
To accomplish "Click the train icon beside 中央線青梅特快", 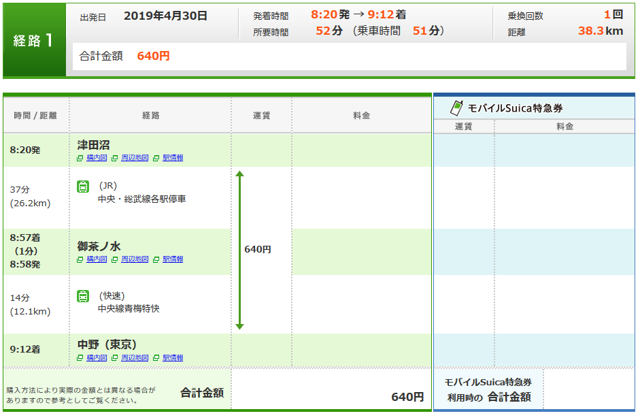I will pyautogui.click(x=83, y=296).
